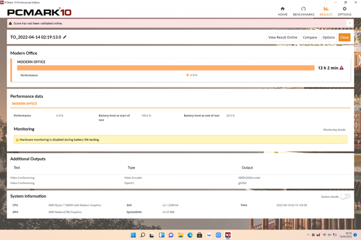Click the red warning icon beside 13 h 2 min

click(x=342, y=68)
